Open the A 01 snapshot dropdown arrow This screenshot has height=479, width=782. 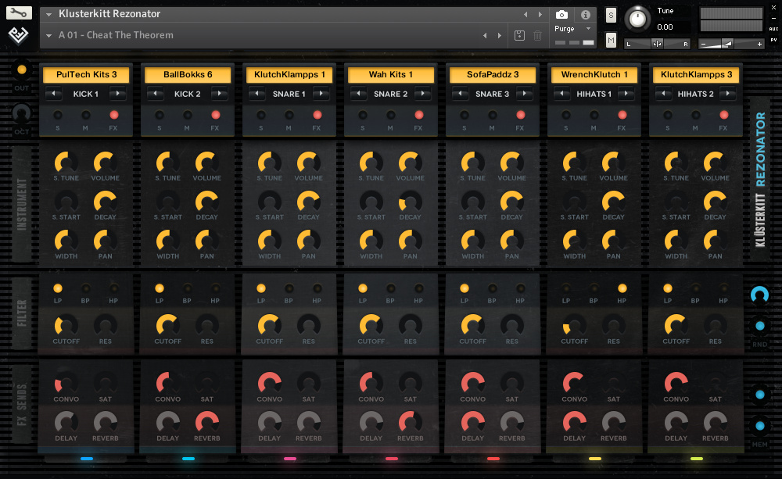point(48,35)
